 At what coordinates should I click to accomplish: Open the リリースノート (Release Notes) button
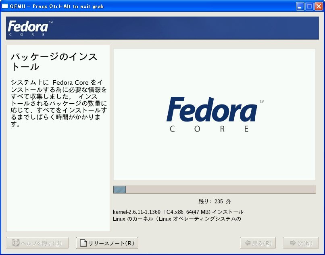click(107, 243)
